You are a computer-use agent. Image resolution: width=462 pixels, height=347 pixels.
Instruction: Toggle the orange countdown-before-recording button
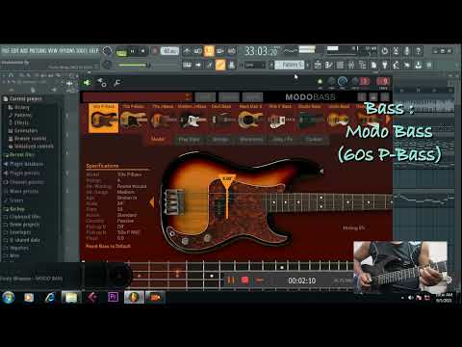coord(209,51)
